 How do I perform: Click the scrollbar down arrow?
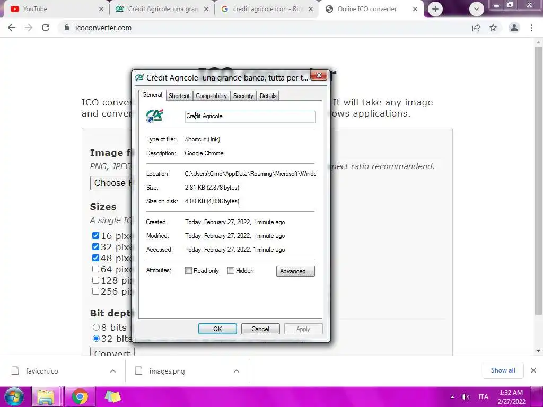tap(538, 351)
